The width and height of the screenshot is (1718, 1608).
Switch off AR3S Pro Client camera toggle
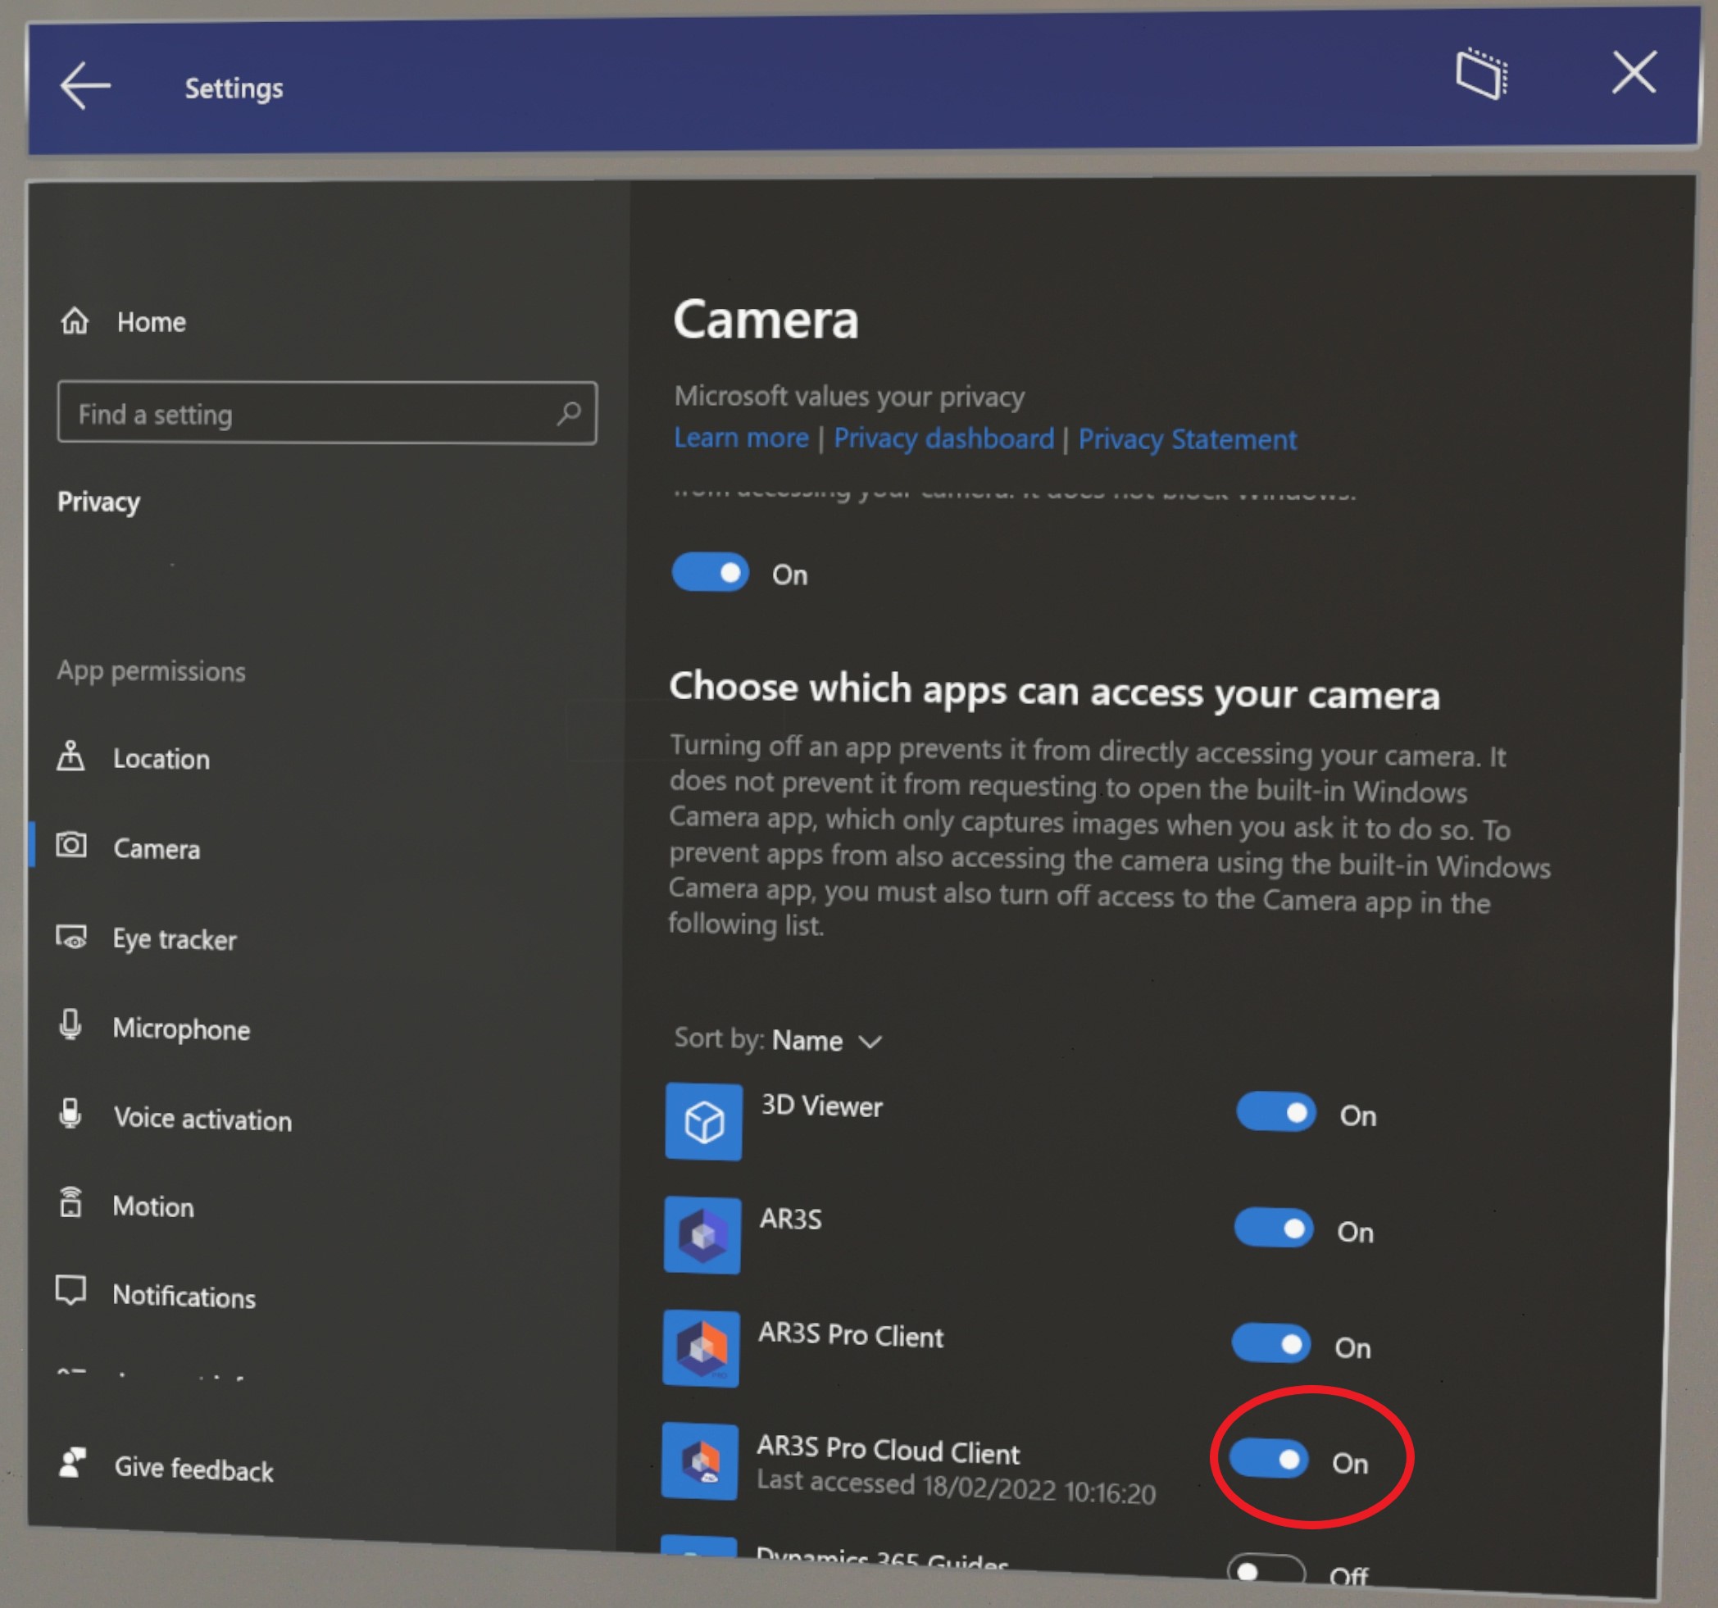coord(1271,1343)
